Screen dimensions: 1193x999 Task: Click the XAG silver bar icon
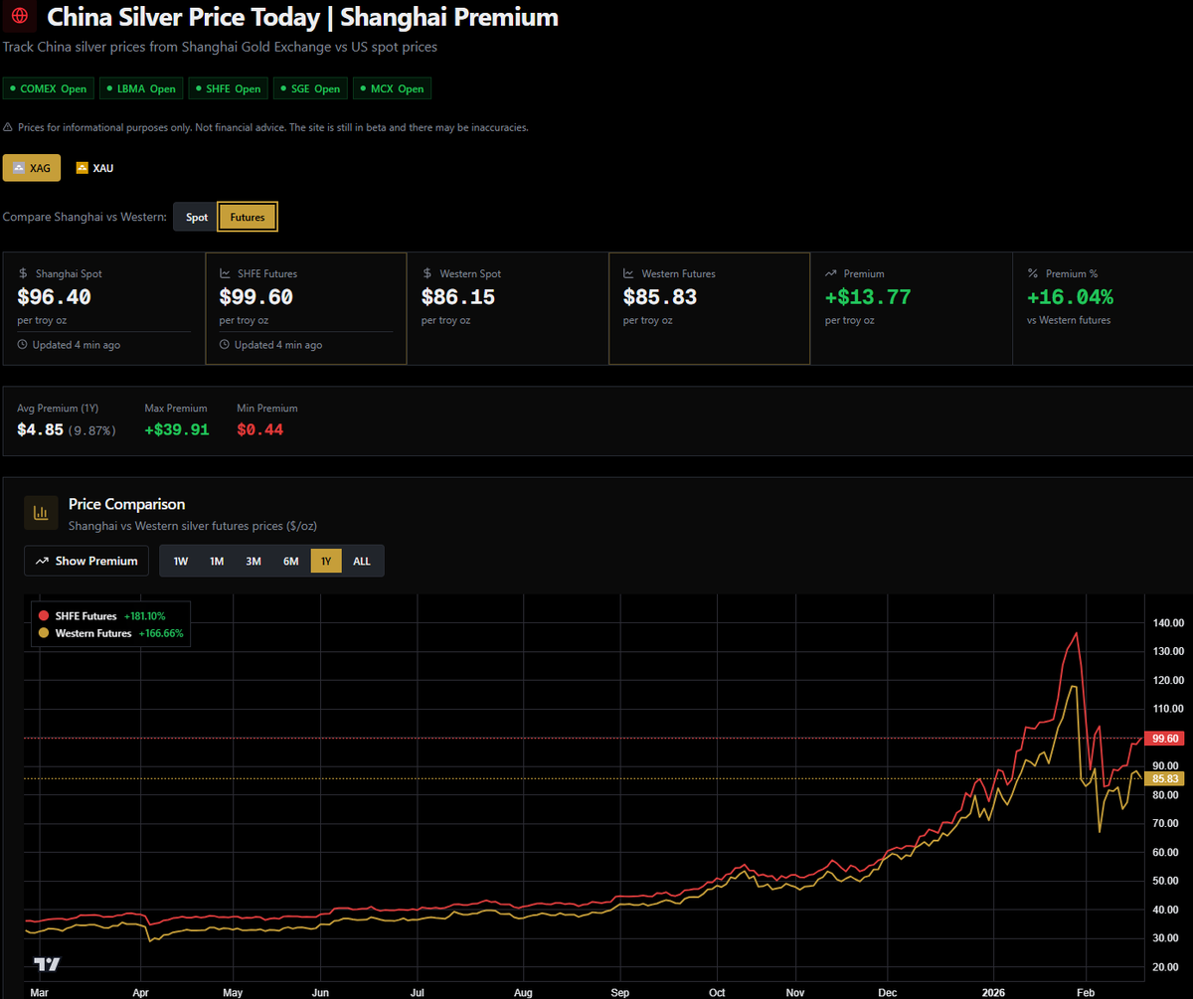click(19, 168)
